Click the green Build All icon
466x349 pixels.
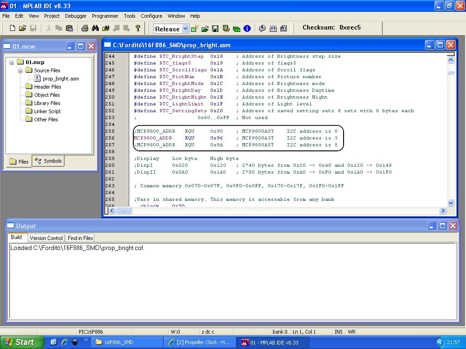(237, 29)
